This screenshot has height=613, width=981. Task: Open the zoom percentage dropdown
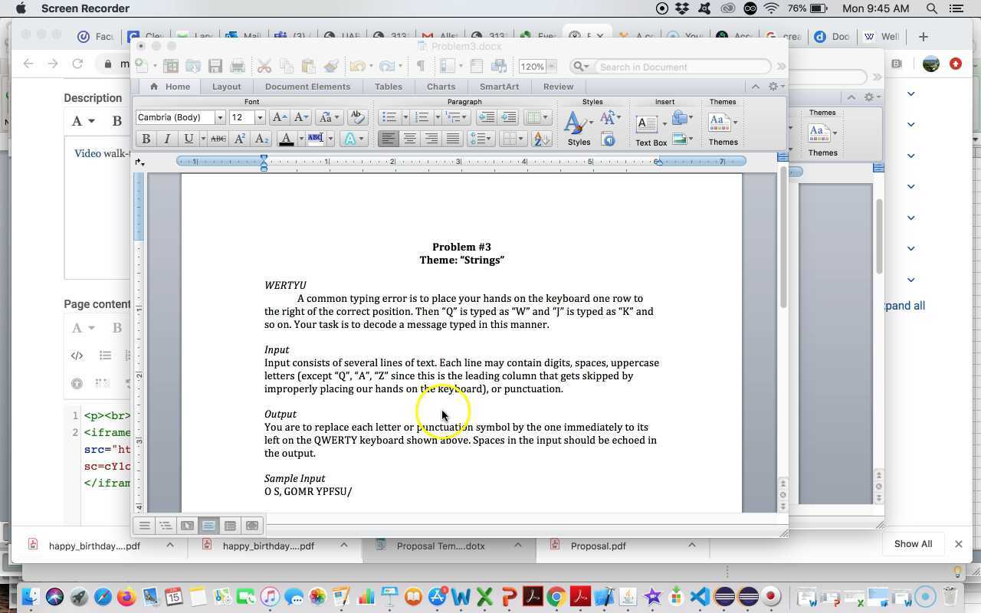pyautogui.click(x=551, y=67)
